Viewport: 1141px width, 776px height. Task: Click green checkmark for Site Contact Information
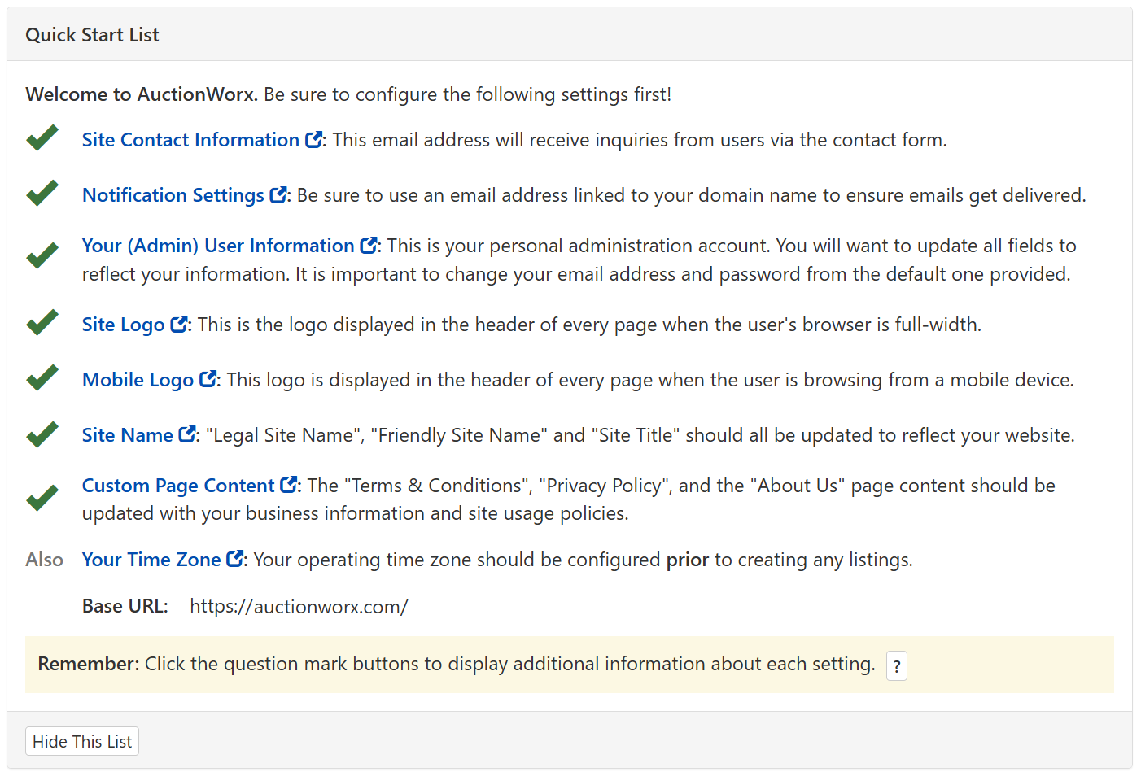[42, 138]
